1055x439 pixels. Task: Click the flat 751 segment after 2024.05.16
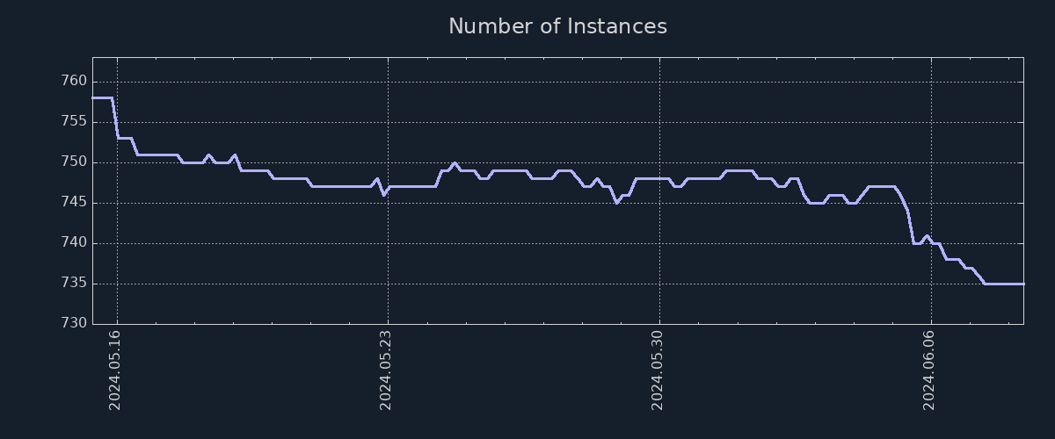(158, 155)
